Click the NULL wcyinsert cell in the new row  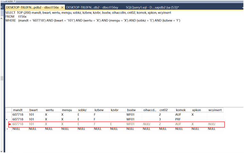pos(215,129)
